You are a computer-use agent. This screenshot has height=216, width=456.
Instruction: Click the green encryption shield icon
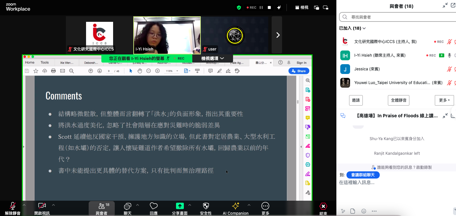pos(239,7)
